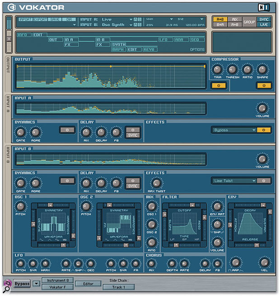This screenshot has height=296, width=280.
Task: Toggle Input A Dynamics power button
Action: [x=67, y=130]
